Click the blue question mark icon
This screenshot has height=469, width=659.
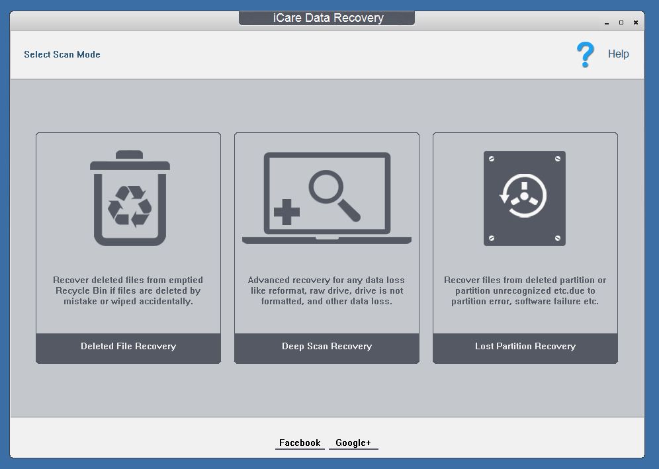pos(585,54)
